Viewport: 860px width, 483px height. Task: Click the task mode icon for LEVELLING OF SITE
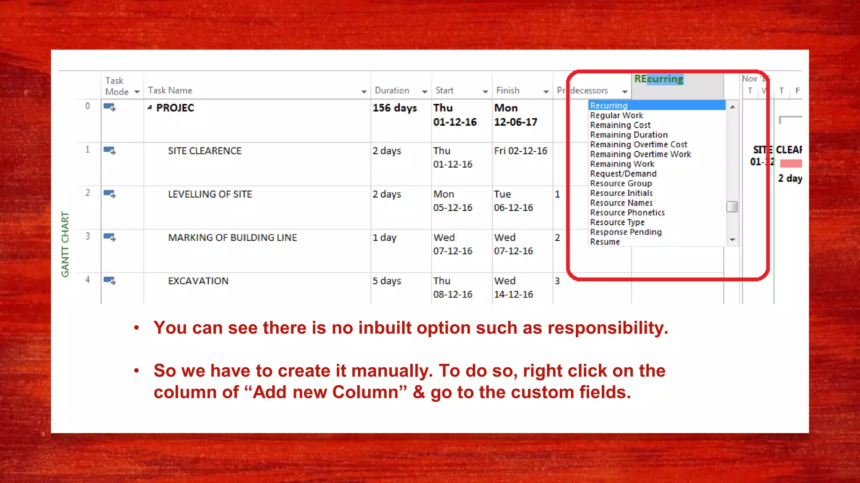[110, 194]
